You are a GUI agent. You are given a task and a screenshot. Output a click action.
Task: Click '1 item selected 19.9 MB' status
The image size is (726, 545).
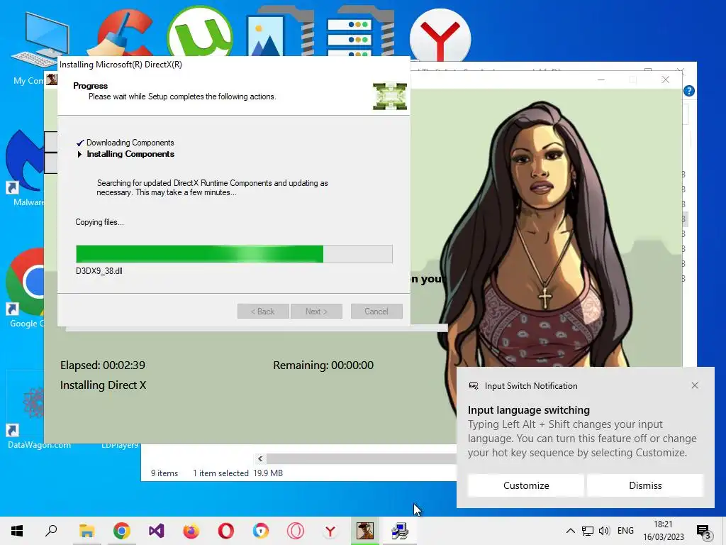click(238, 473)
